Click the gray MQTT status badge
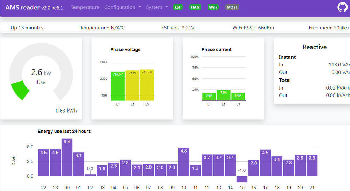This screenshot has height=191, width=350. pos(232,7)
